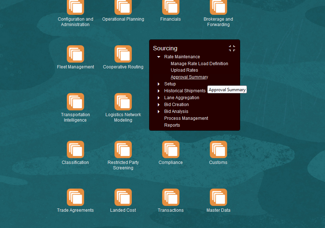The width and height of the screenshot is (325, 228).
Task: Open the Approval Summary link
Action: click(189, 77)
